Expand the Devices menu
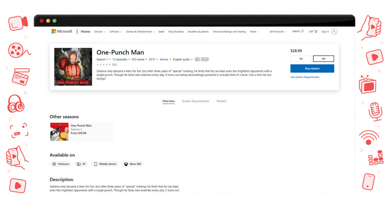The height and width of the screenshot is (207, 389). pos(100,32)
